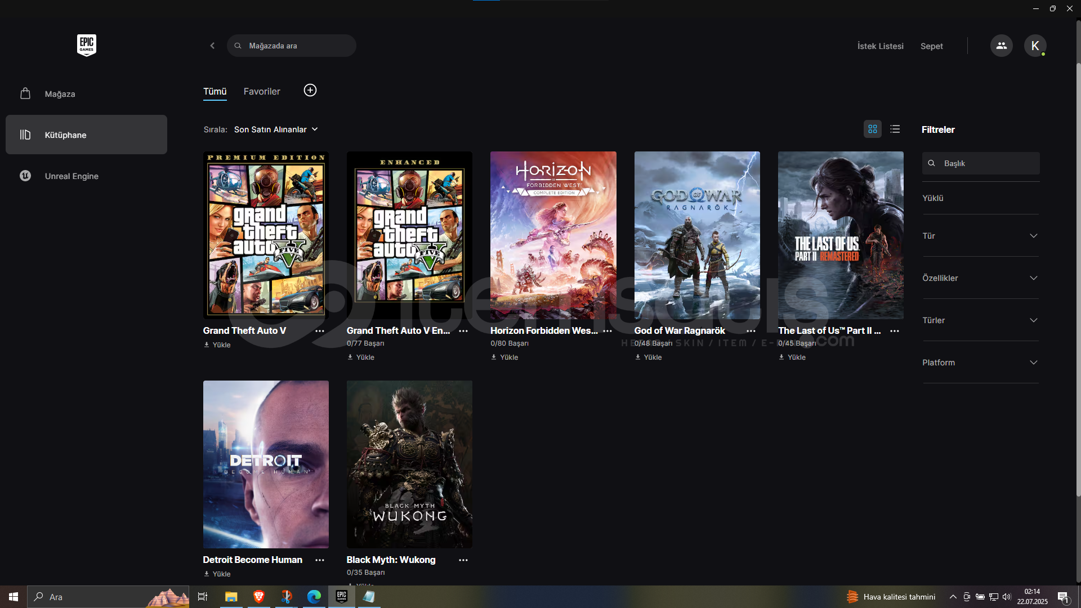This screenshot has width=1081, height=608.
Task: Click the Mağazada ara search field
Action: [x=292, y=46]
